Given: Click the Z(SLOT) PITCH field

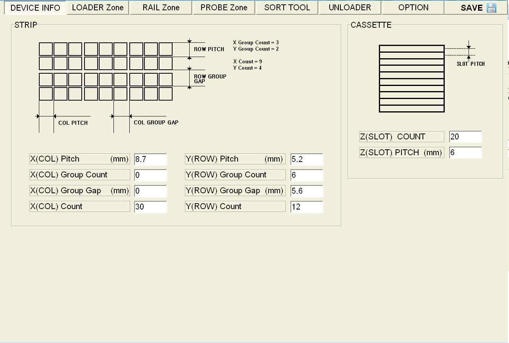Looking at the screenshot, I should pos(465,152).
